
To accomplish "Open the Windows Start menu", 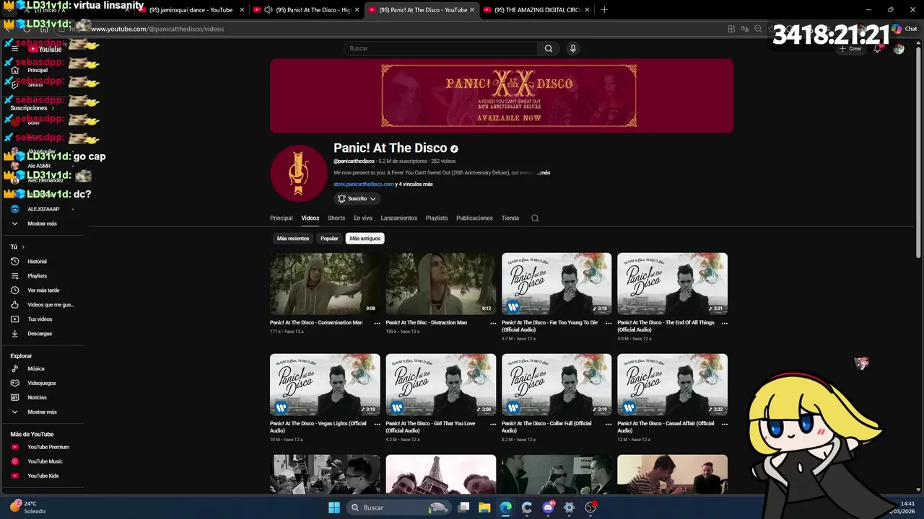I will (334, 507).
